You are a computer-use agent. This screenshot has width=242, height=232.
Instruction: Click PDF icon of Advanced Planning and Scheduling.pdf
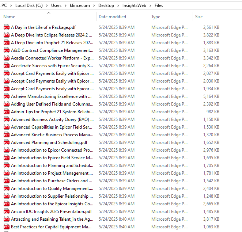pyautogui.click(x=7, y=142)
